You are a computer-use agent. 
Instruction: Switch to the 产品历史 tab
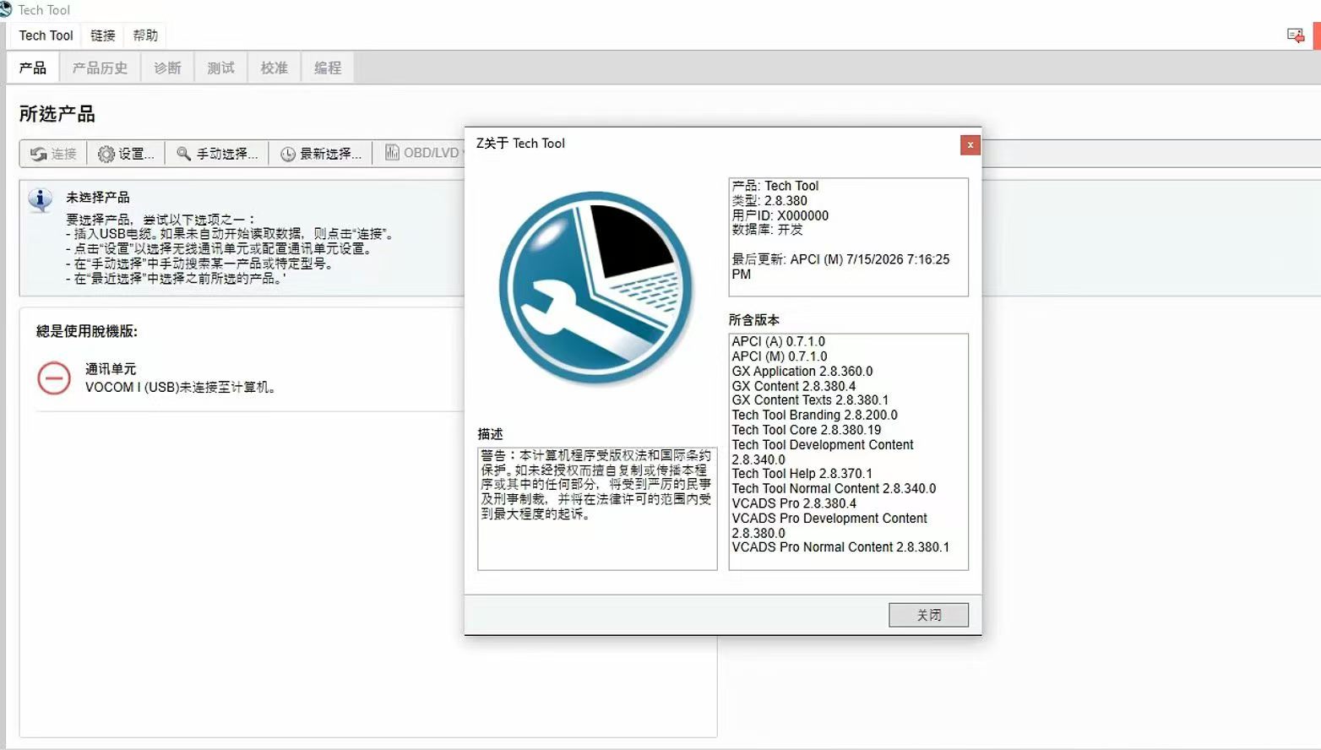tap(100, 68)
